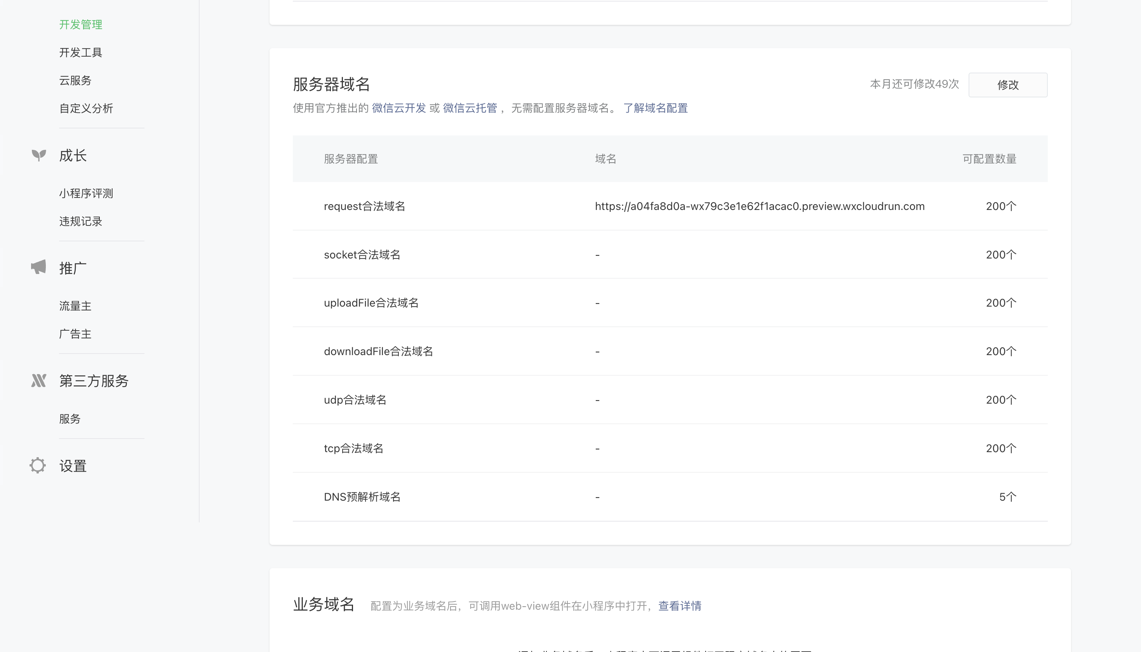This screenshot has width=1141, height=652.
Task: Click the megaphone icon beside 推广
Action: tap(38, 267)
